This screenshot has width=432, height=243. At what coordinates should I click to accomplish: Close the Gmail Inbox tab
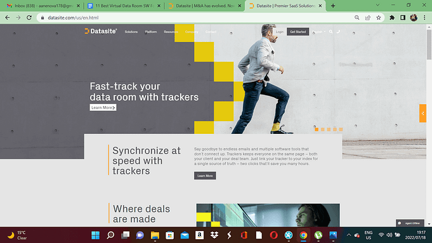click(78, 6)
